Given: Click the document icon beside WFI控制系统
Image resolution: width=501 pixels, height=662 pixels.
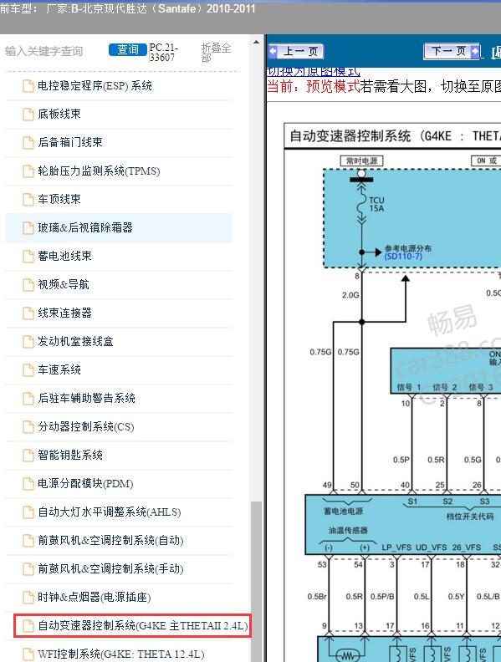Looking at the screenshot, I should [28, 654].
